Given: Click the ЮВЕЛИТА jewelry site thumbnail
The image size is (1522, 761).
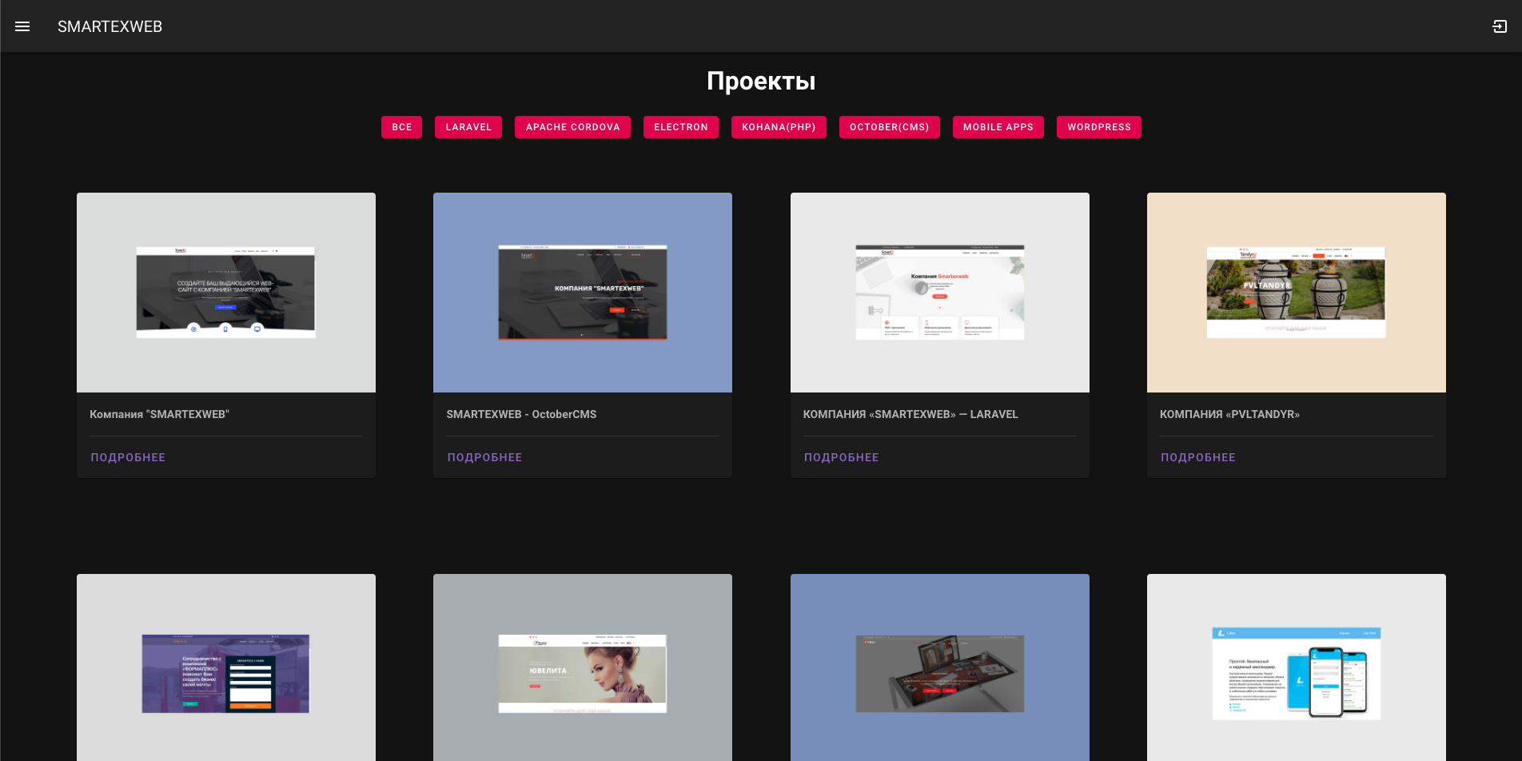Looking at the screenshot, I should [582, 673].
